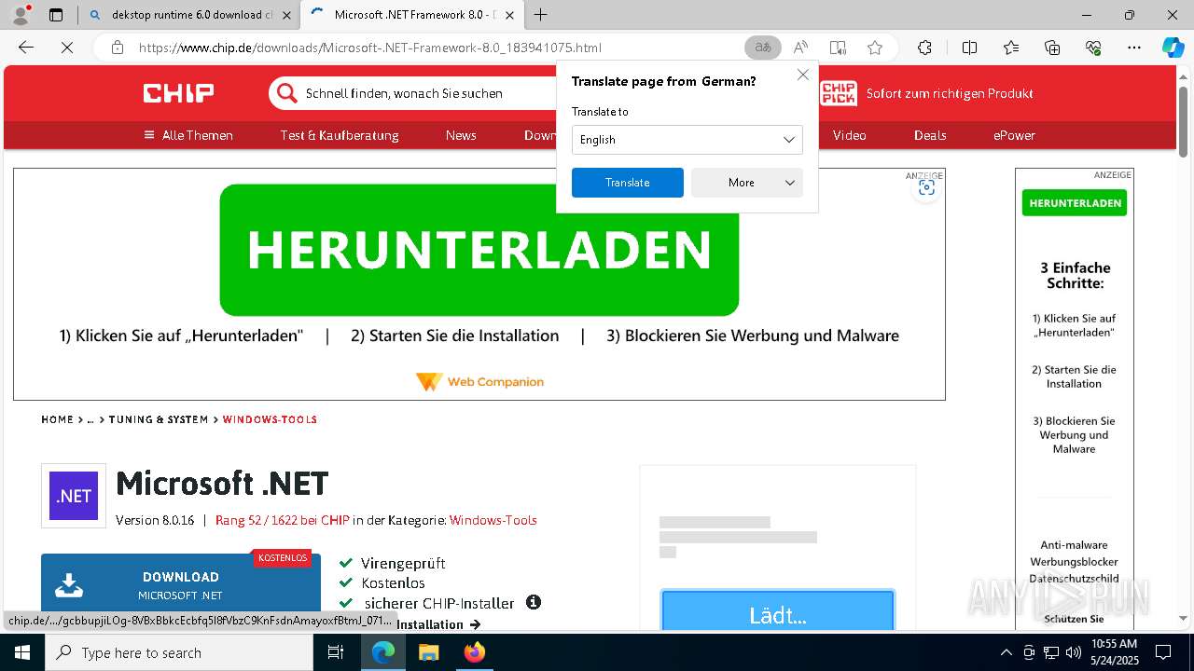The height and width of the screenshot is (671, 1194).
Task: Click the Windows taskbar search box
Action: tap(179, 652)
